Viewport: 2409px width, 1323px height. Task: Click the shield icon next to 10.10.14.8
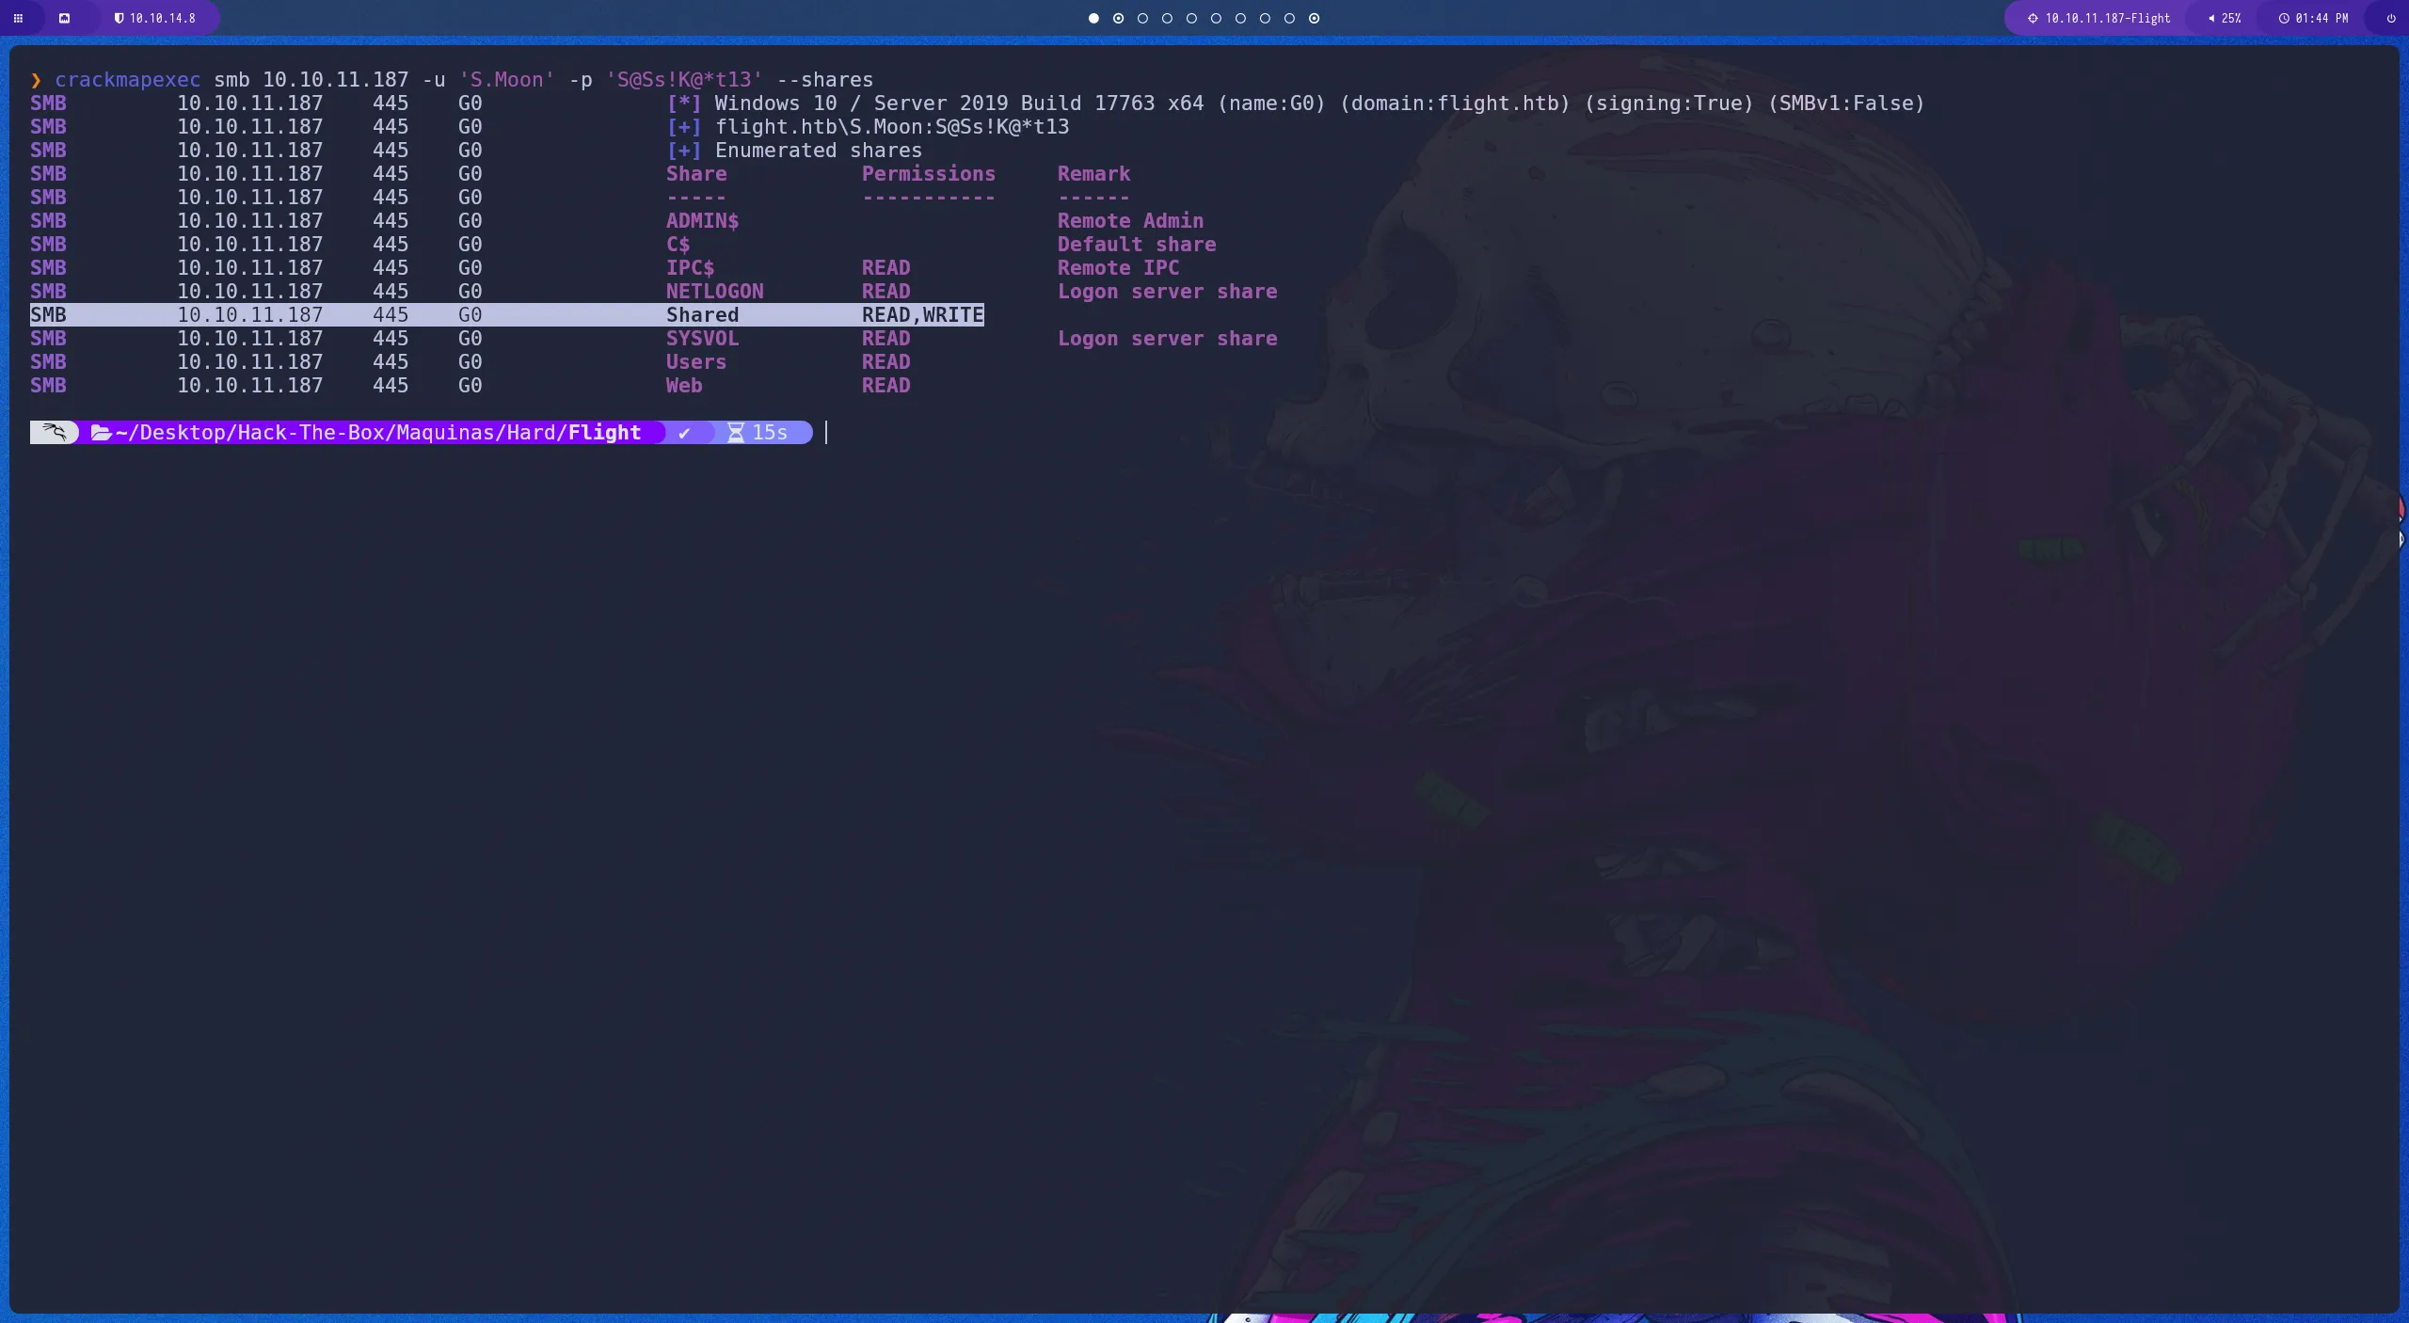pos(120,18)
